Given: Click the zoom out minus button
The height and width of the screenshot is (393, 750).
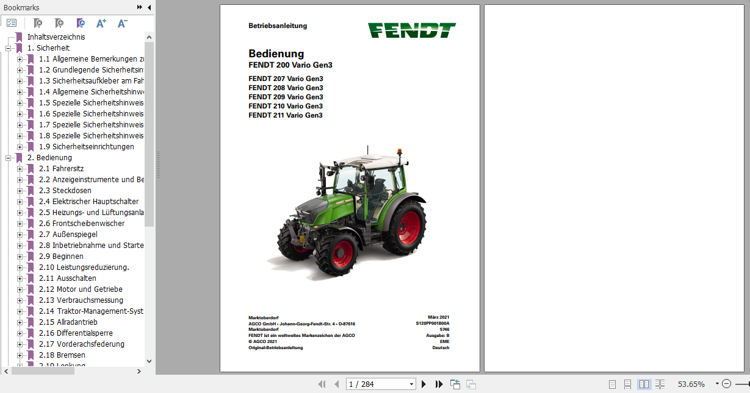Looking at the screenshot, I should click(x=726, y=384).
